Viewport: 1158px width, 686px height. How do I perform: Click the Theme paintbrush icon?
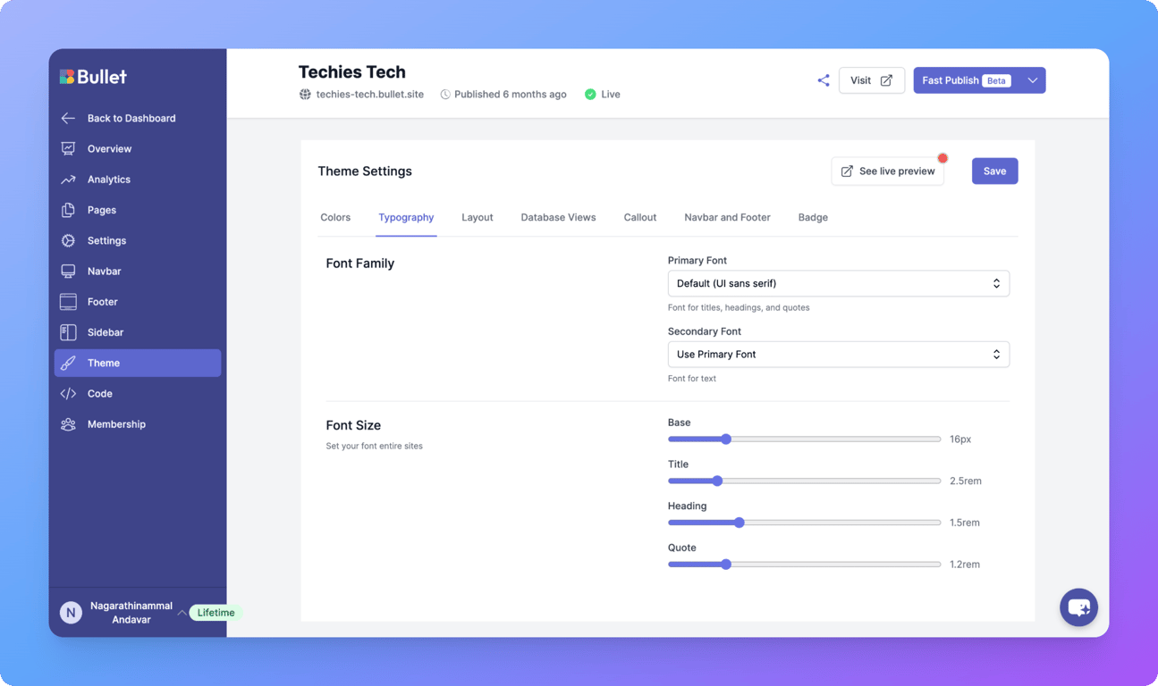(68, 363)
